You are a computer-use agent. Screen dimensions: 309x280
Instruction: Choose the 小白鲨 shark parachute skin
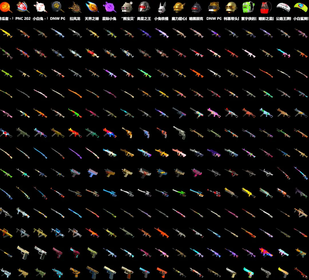click(300, 7)
